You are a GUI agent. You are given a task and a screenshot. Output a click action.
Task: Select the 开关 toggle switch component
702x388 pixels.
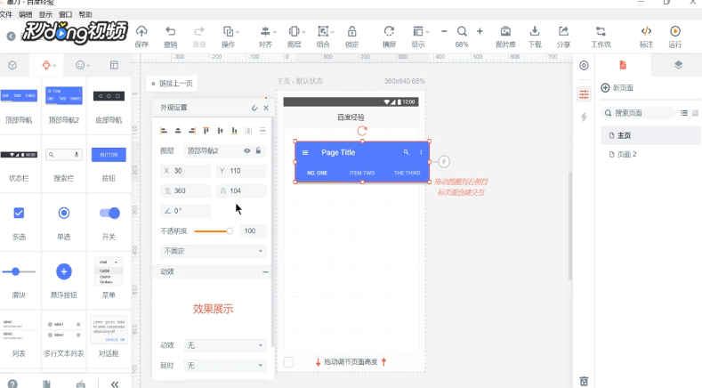(x=109, y=213)
